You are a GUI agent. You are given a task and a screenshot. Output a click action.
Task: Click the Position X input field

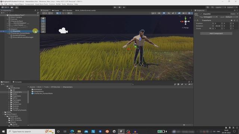217,23
